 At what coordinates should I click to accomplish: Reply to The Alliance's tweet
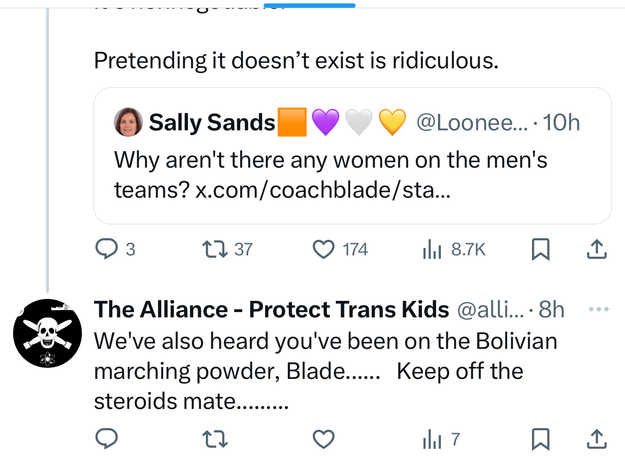click(x=107, y=439)
